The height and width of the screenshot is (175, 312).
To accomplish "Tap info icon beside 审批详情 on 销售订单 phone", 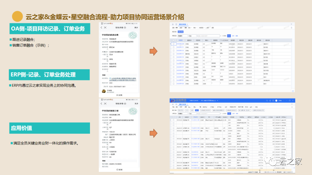I will tap(125, 104).
